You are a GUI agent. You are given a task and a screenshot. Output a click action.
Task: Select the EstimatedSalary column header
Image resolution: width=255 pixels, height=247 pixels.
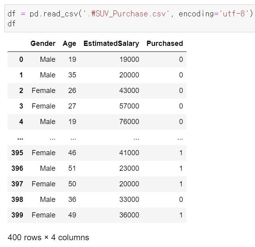click(111, 43)
